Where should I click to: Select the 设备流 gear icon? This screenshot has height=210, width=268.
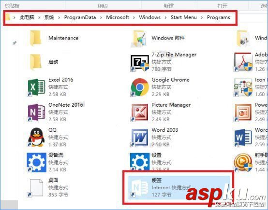pyautogui.click(x=36, y=162)
